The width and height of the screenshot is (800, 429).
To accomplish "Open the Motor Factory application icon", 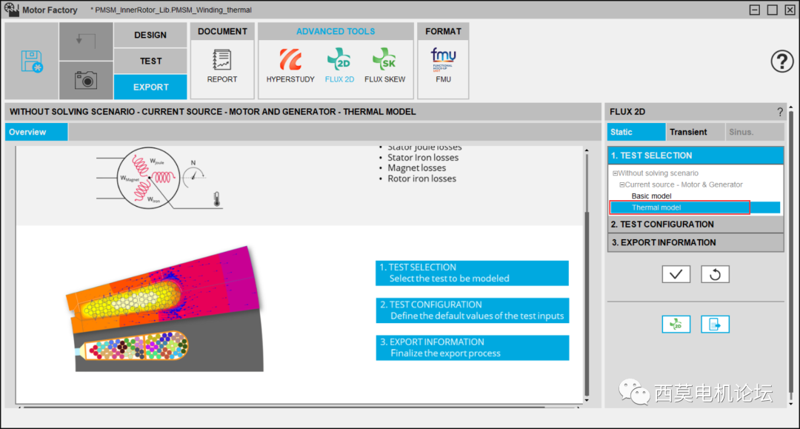I will pyautogui.click(x=11, y=9).
